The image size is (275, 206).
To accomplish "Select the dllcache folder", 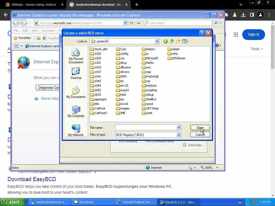I will click(x=123, y=67).
